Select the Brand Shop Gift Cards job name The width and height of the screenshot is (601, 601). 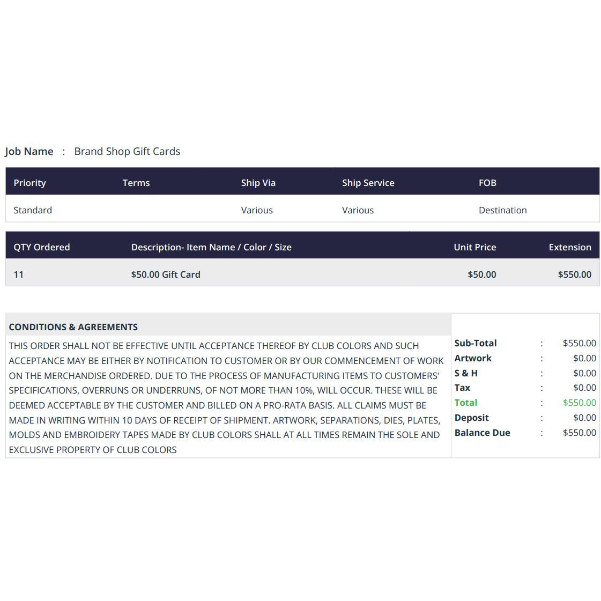point(127,151)
